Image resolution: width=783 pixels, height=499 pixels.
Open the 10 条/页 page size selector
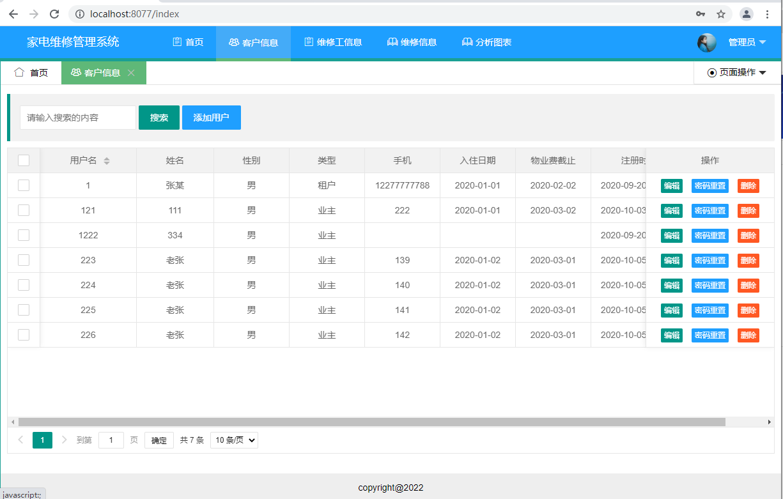point(234,440)
